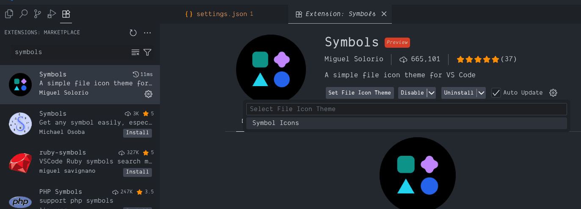Click manage gear for Symbols in list
Viewport: 581px width, 209px height.
click(x=148, y=94)
